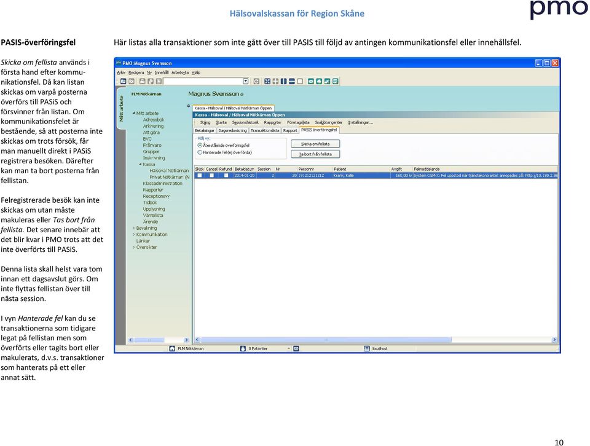Expand the 'Kommunikation' tree node

point(133,234)
